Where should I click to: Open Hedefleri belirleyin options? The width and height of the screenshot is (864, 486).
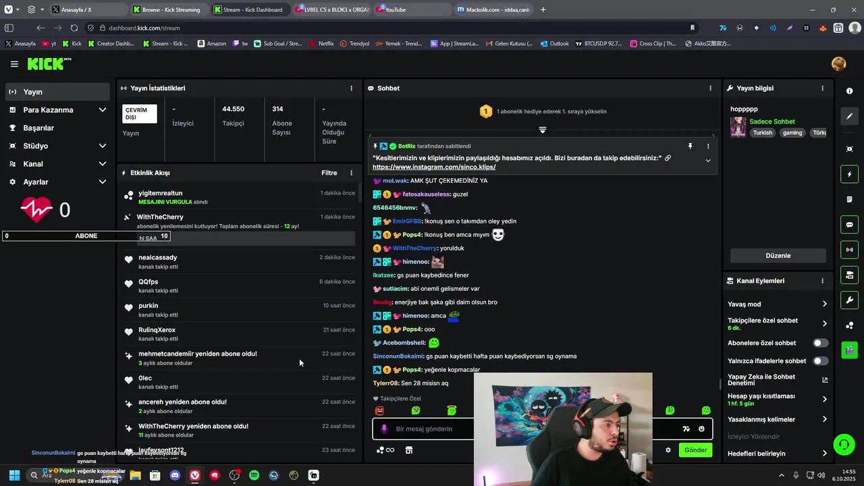(x=777, y=454)
